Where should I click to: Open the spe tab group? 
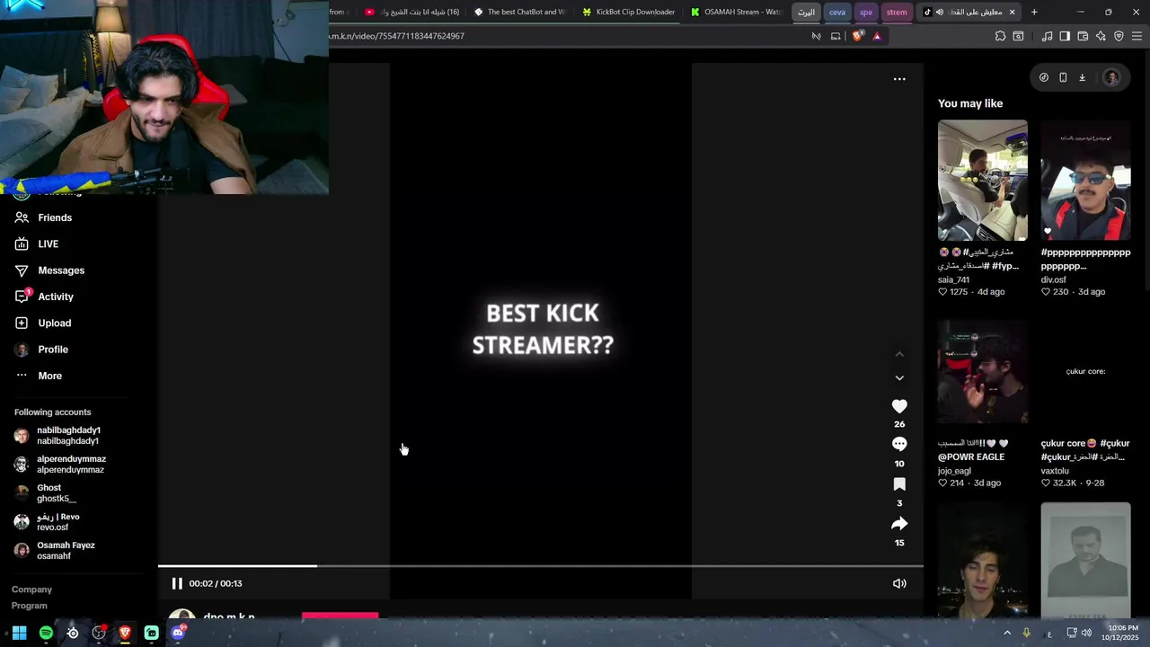pyautogui.click(x=866, y=12)
